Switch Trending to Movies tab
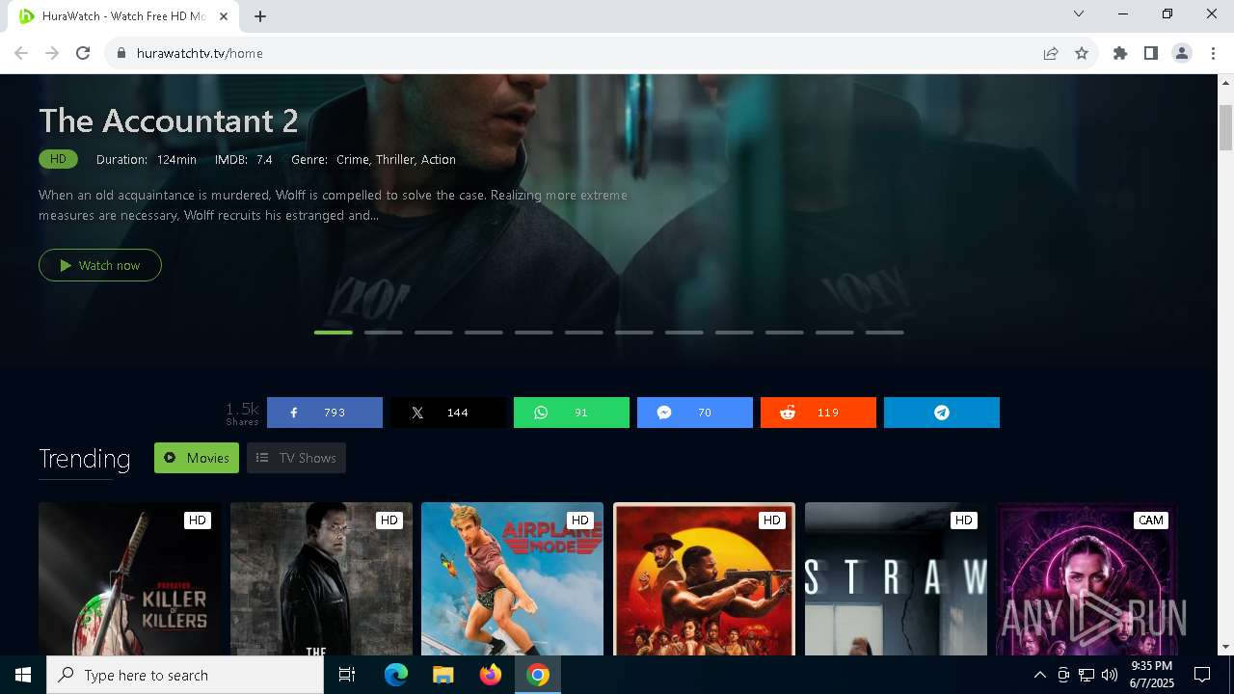The width and height of the screenshot is (1234, 694). coord(197,458)
